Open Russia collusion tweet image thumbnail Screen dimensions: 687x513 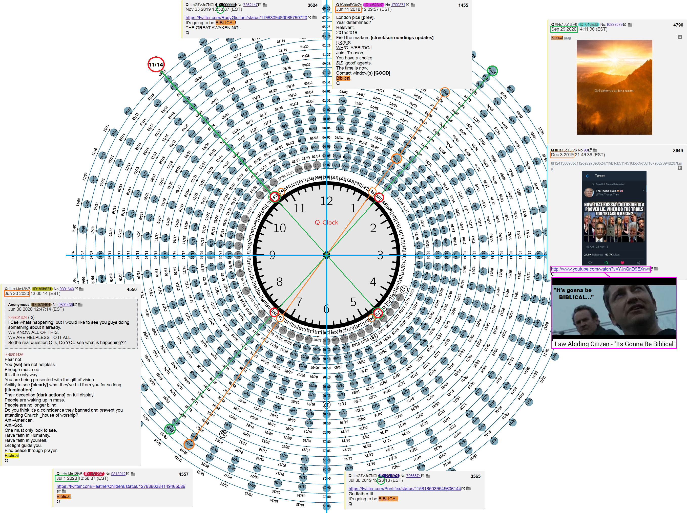pyautogui.click(x=614, y=218)
